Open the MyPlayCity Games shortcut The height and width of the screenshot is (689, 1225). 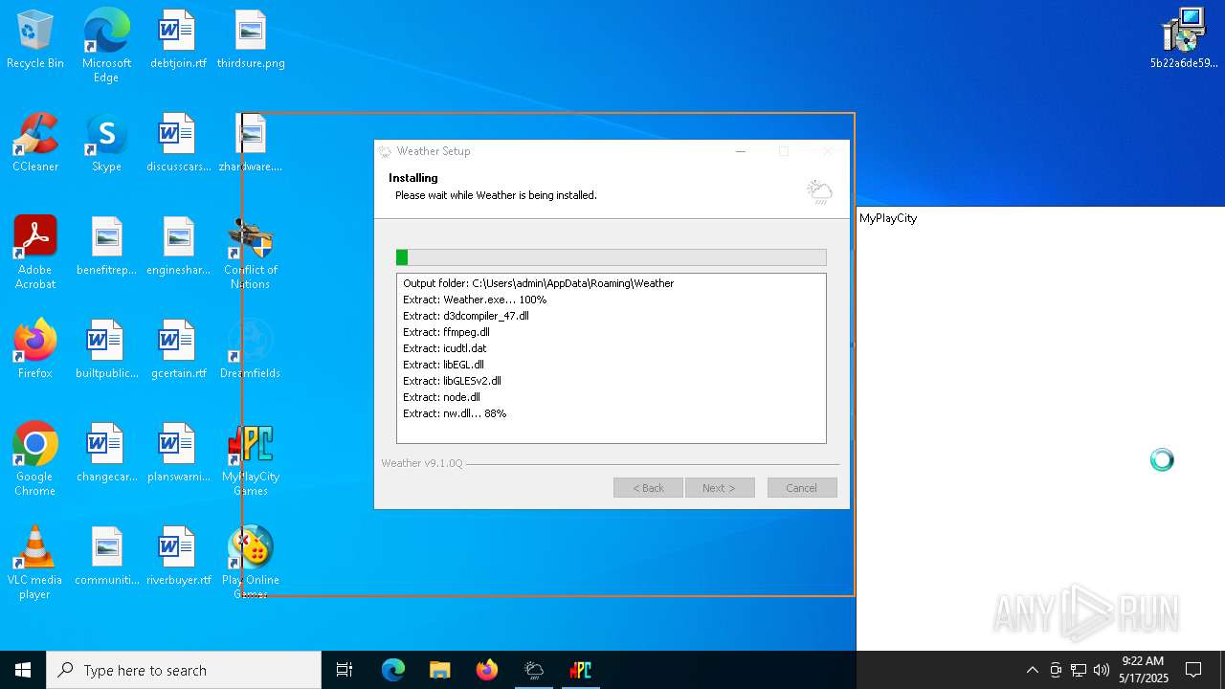[x=251, y=459]
